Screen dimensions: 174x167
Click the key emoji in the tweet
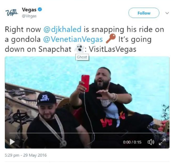pos(111,38)
